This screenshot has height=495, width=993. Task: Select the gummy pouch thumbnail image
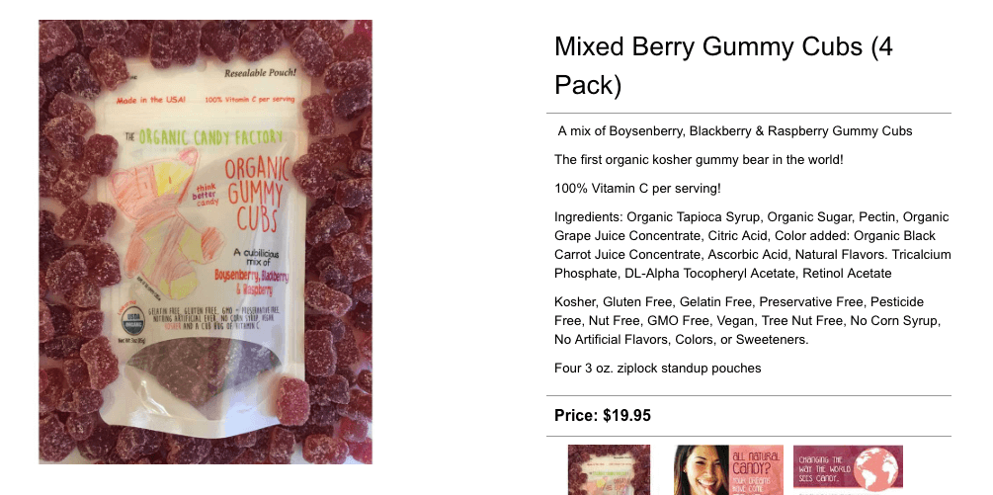[x=609, y=469]
